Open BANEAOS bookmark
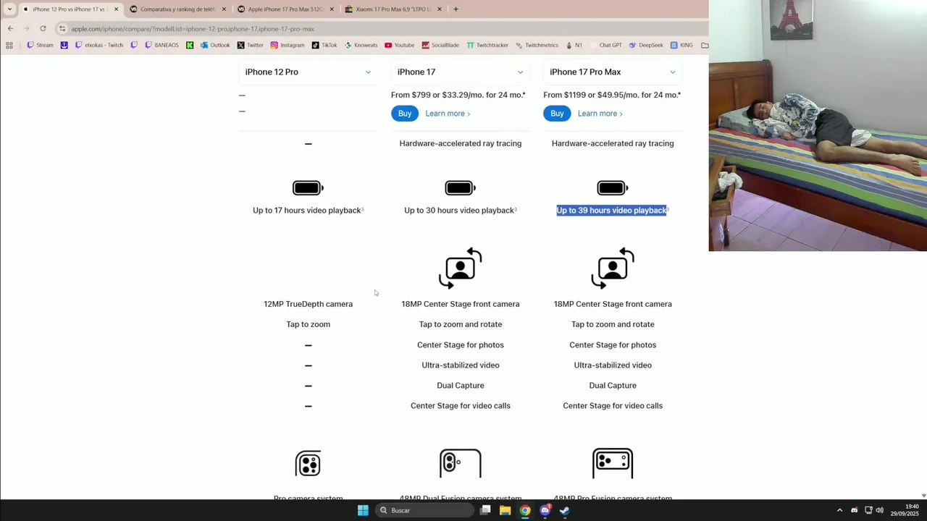 pos(162,45)
